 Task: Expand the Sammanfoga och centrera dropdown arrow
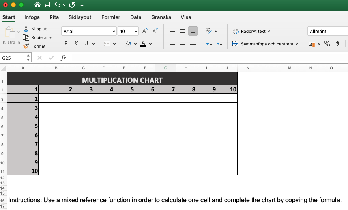(297, 44)
